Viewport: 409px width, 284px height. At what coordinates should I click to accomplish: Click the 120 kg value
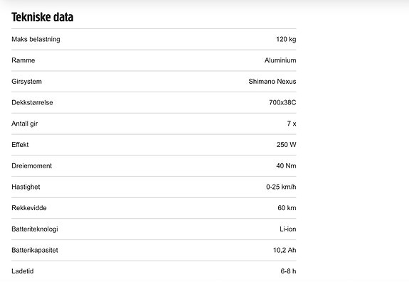pos(286,39)
